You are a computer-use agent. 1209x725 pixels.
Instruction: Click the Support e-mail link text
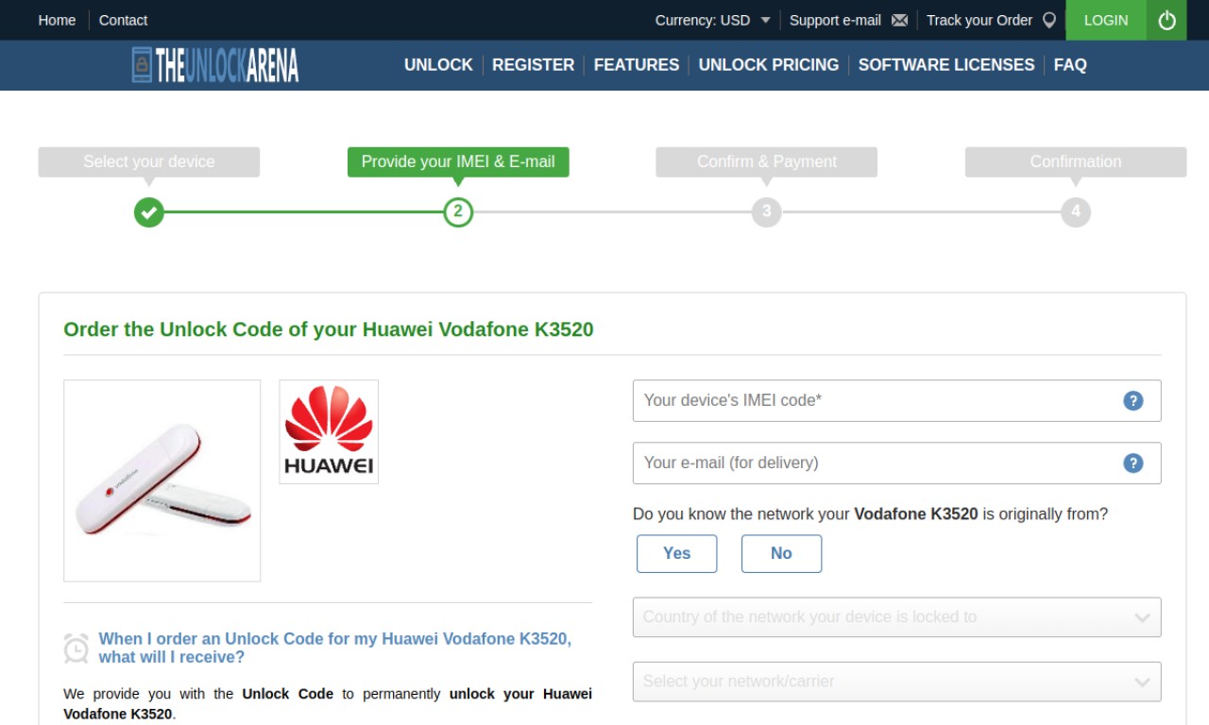(x=835, y=20)
